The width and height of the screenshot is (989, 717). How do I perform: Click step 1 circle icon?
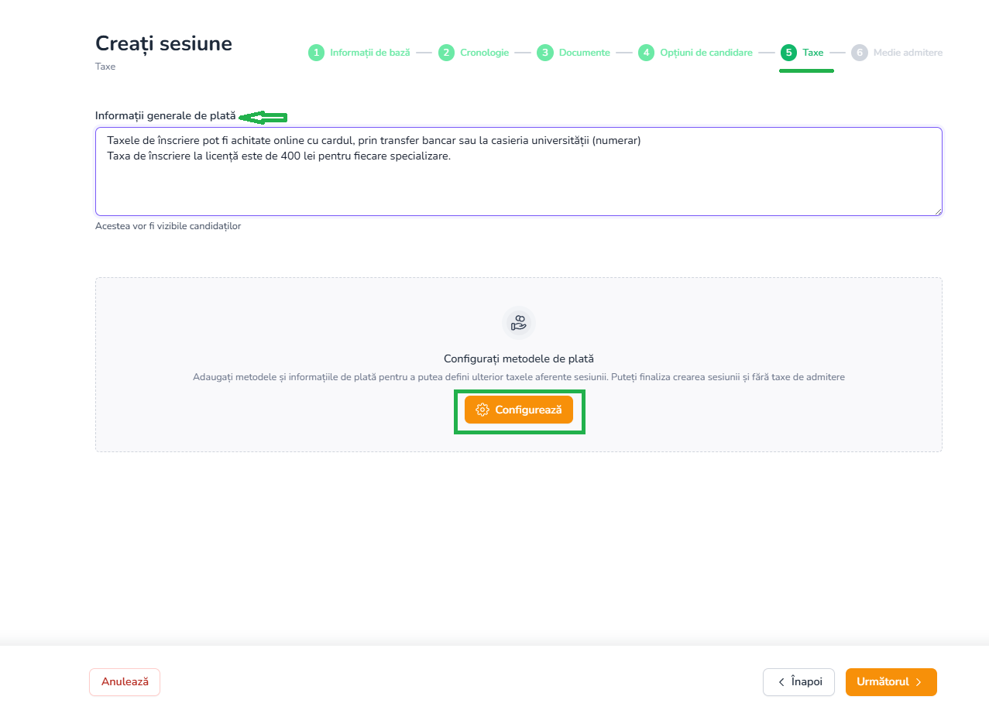[x=316, y=53]
